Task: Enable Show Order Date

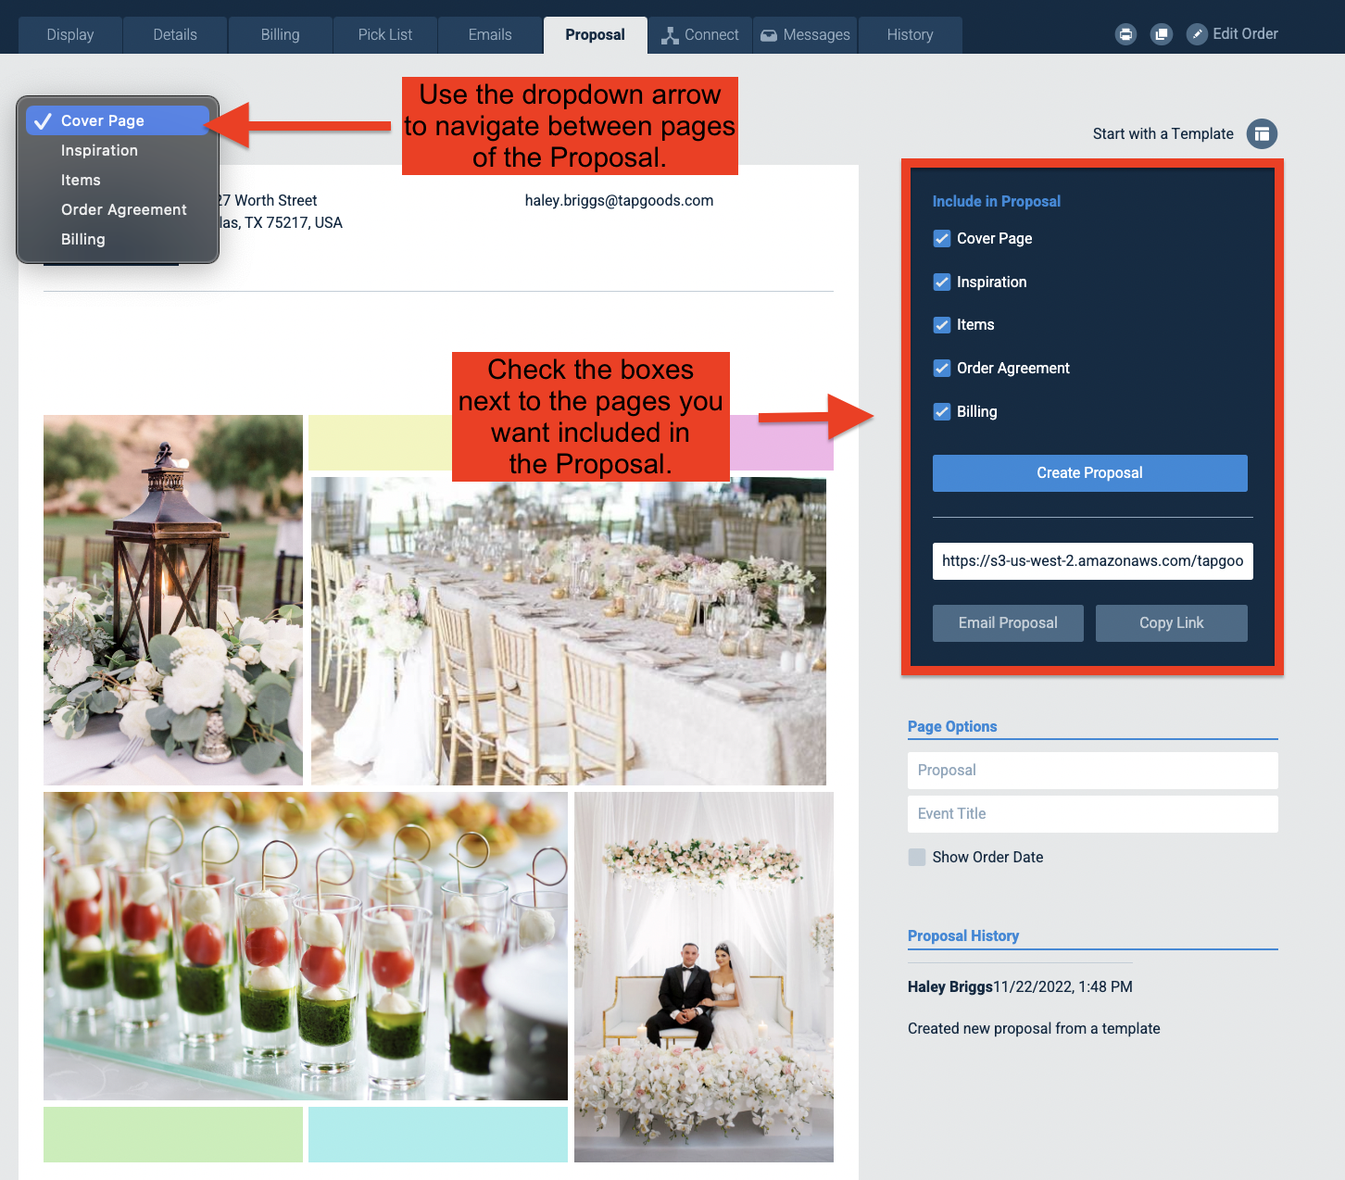Action: 916,857
